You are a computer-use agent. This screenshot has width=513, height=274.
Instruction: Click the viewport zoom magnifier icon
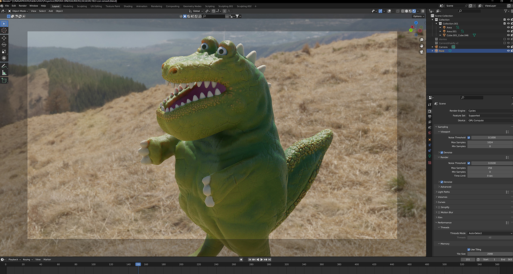[422, 40]
